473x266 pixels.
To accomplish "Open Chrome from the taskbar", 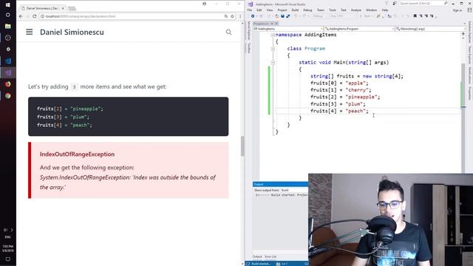I will pos(8,95).
